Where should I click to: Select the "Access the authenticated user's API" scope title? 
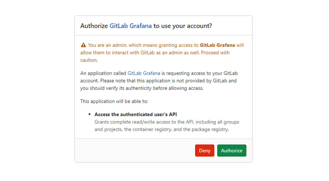136,114
